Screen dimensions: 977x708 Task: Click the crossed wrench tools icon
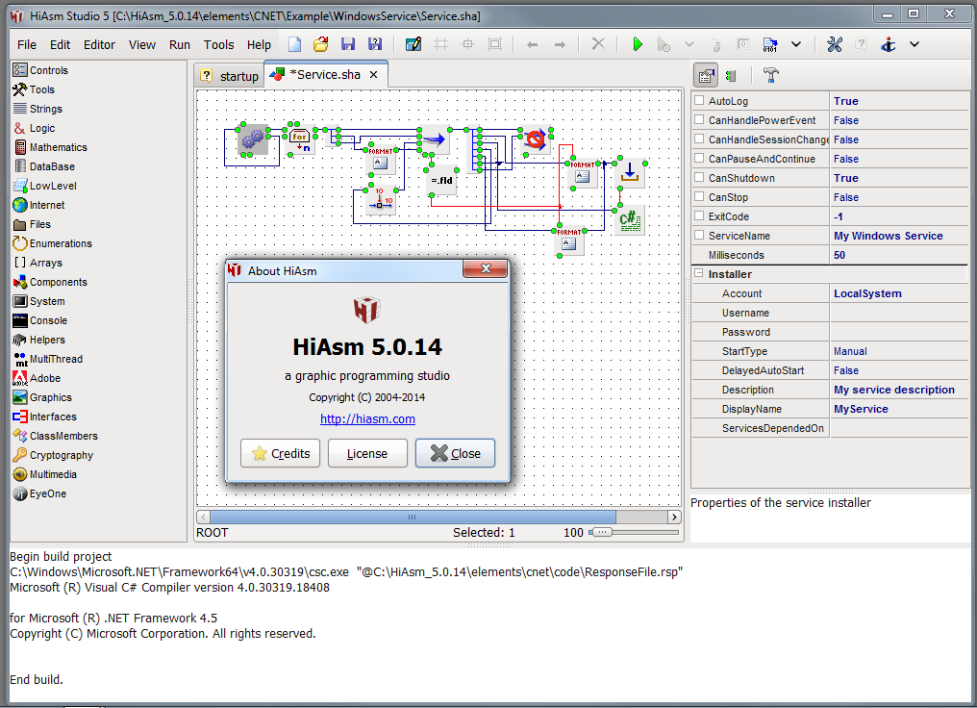[835, 44]
